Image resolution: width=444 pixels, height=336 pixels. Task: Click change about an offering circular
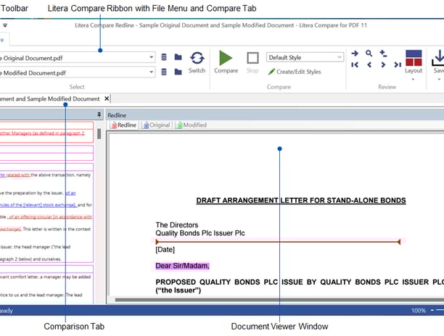49,217
